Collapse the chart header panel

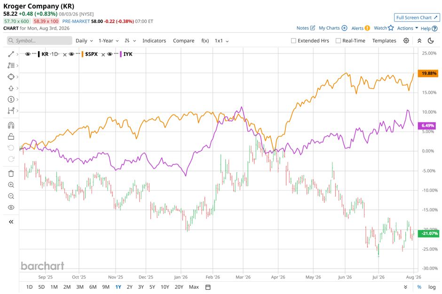[419, 40]
